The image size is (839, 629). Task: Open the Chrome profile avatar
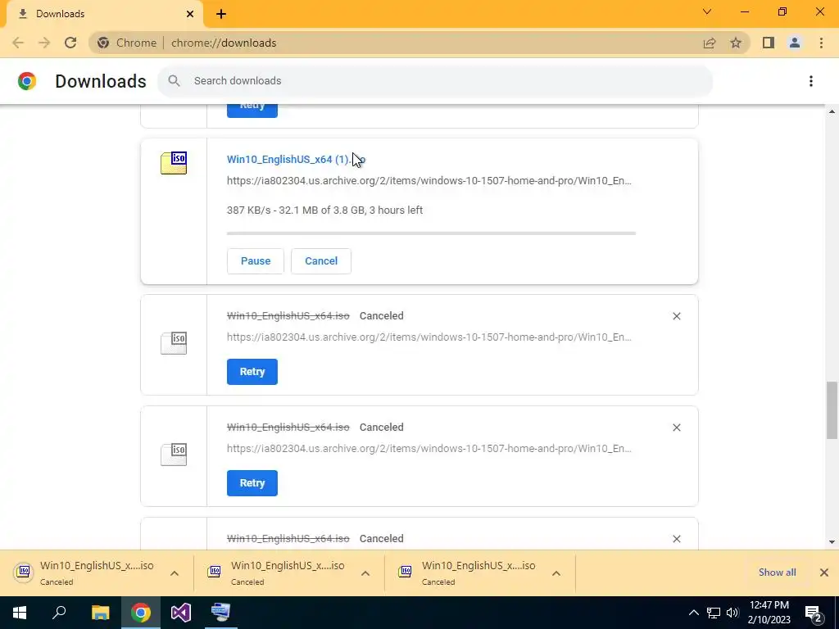coord(795,43)
